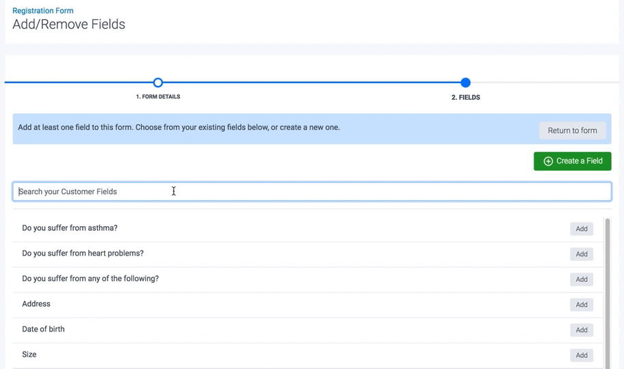The height and width of the screenshot is (369, 624).
Task: Add the Address field
Action: pos(581,305)
